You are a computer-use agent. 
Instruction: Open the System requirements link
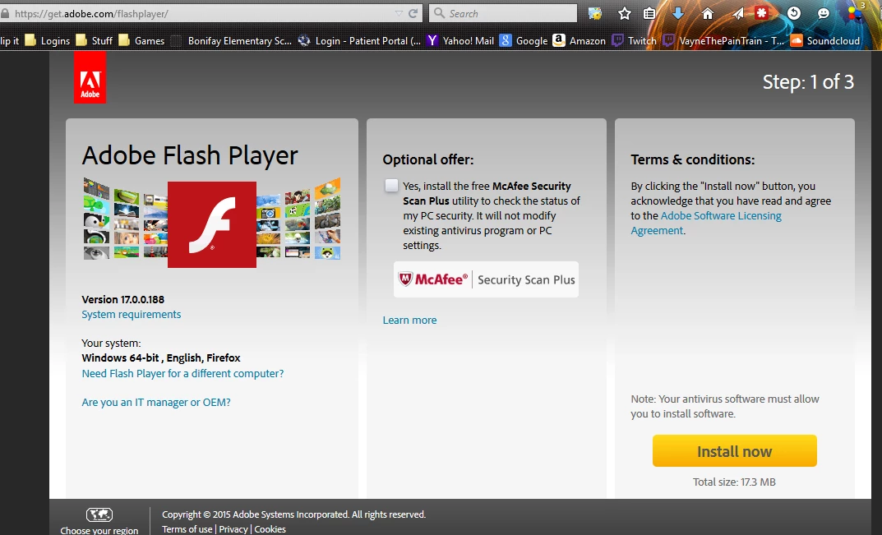coord(131,315)
